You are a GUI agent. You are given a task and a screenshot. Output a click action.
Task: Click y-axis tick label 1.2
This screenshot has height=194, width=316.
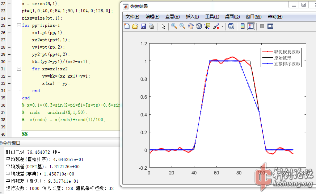point(144,44)
